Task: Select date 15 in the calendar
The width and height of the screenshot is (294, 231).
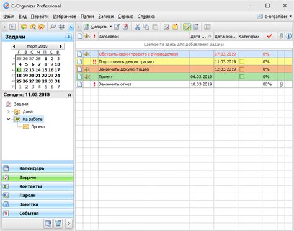Action: [45, 70]
